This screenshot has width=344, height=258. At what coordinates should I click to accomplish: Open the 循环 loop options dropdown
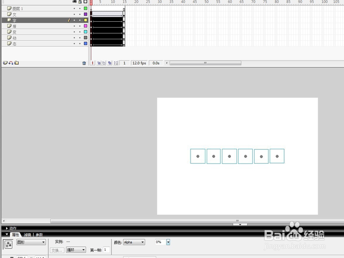point(76,250)
